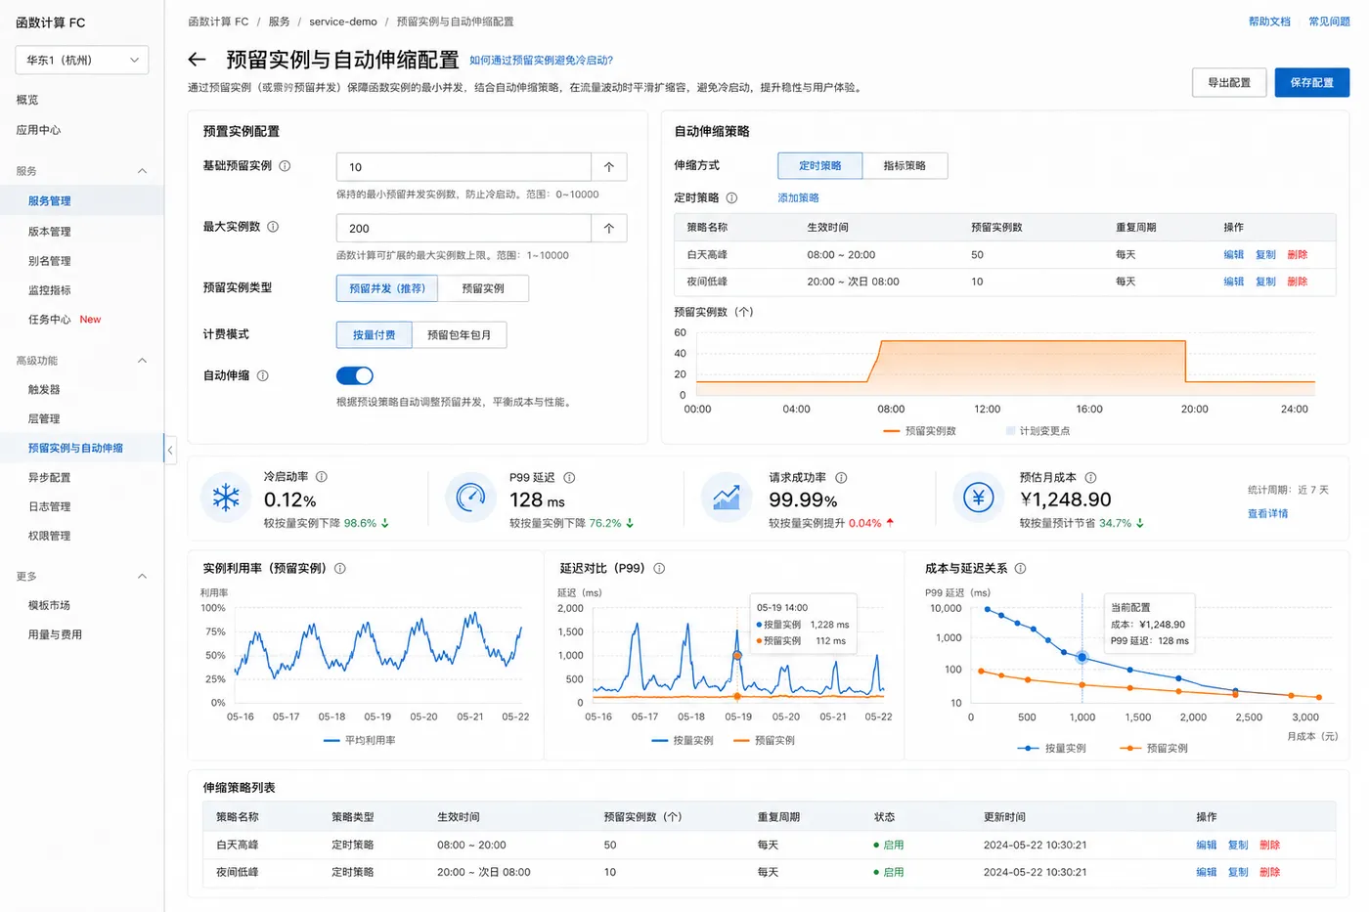
Task: Go back using the left arrow icon
Action: coord(197,60)
